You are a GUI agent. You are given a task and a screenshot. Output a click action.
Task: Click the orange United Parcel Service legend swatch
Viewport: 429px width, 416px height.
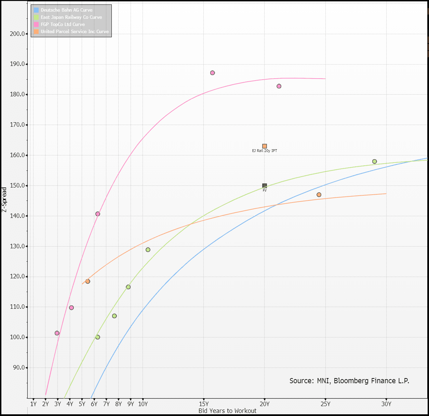point(36,31)
